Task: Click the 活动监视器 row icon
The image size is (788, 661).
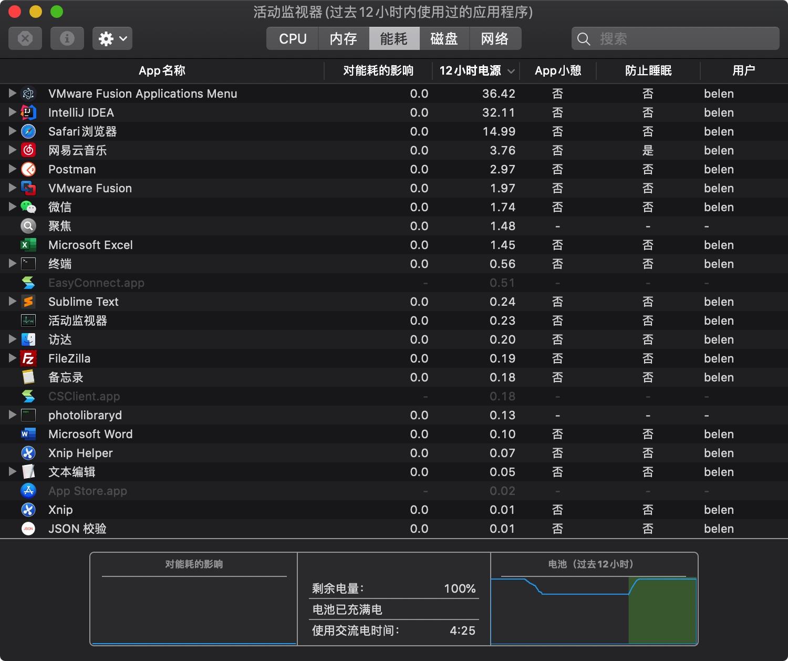Action: point(28,321)
